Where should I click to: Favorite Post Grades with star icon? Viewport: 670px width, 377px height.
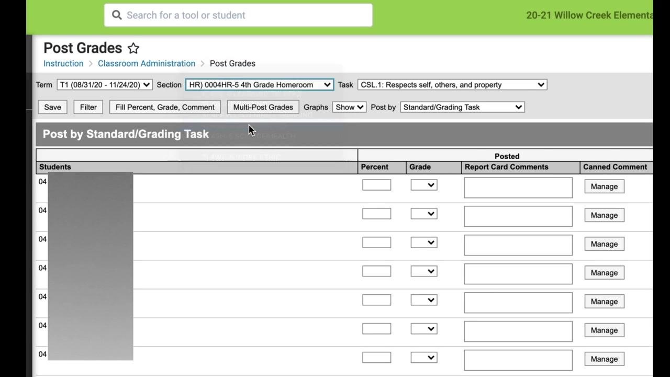click(x=133, y=48)
